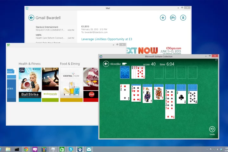Switch to Solitaire via its taskbar icon

click(x=80, y=149)
